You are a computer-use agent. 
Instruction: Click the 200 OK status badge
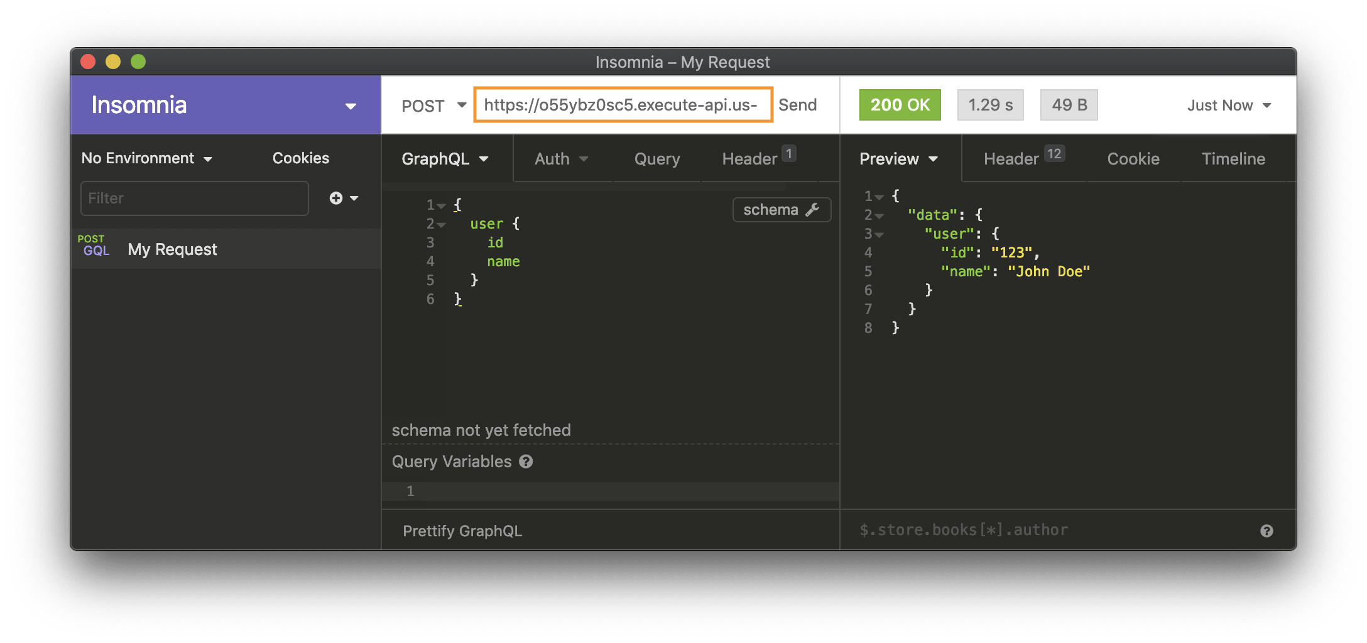[x=900, y=105]
